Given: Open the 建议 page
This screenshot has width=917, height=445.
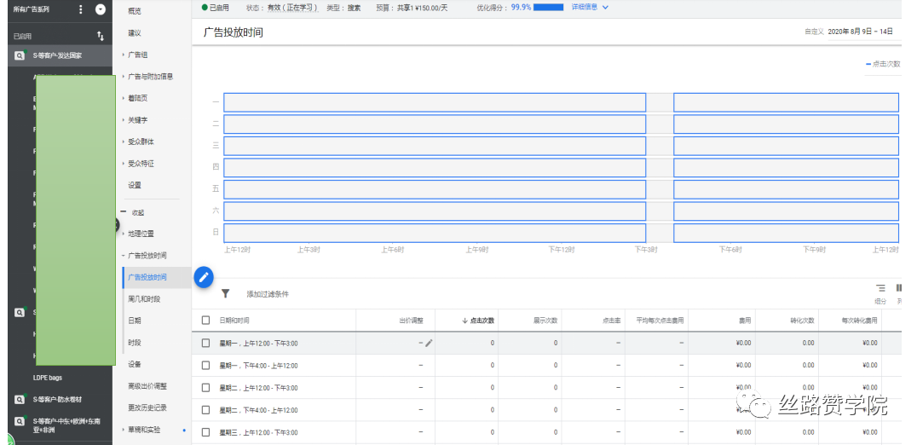Looking at the screenshot, I should [135, 32].
